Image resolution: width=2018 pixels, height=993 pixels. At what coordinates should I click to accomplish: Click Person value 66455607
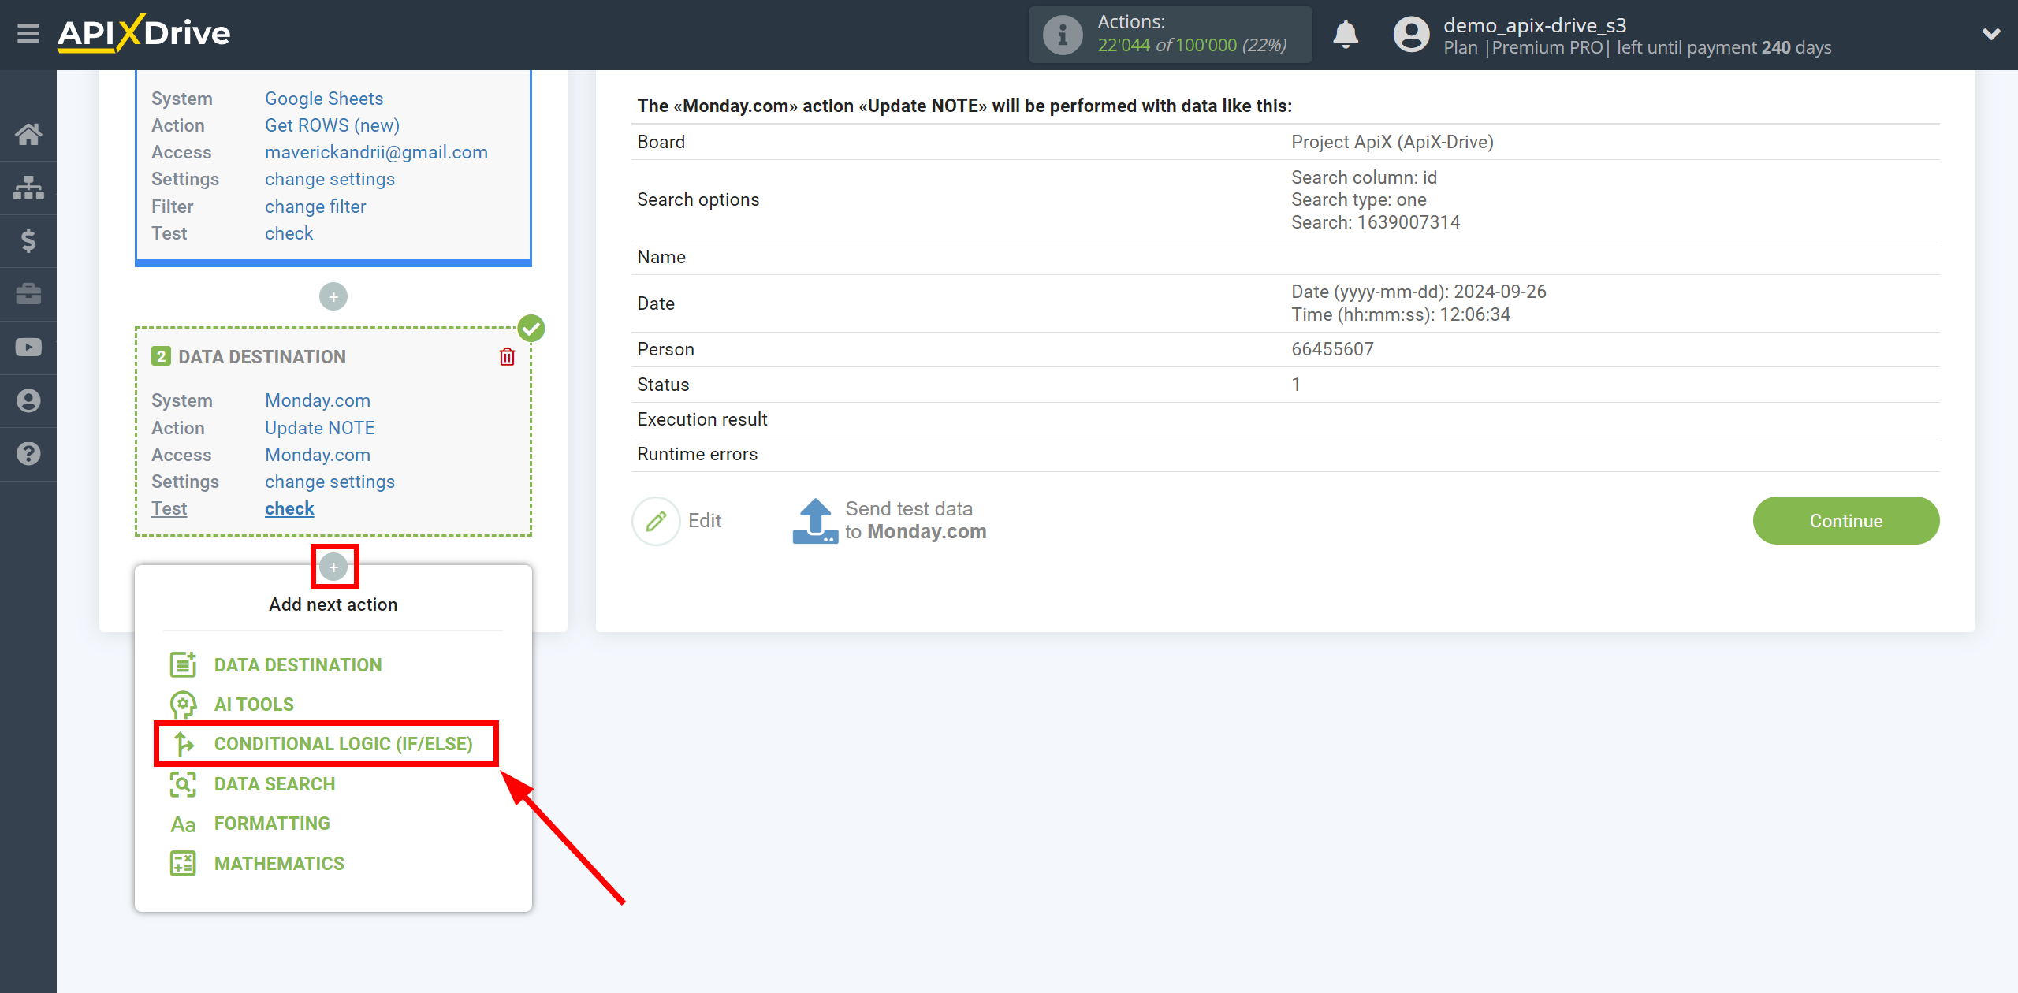click(1332, 349)
